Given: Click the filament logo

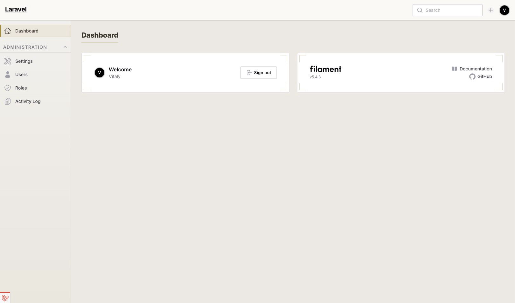Looking at the screenshot, I should [x=325, y=69].
